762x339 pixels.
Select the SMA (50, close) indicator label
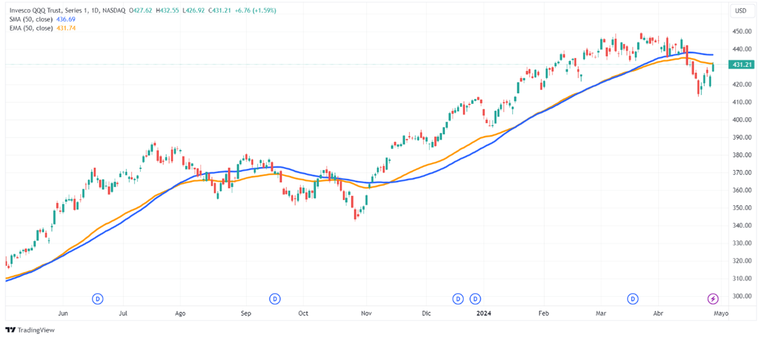(x=31, y=19)
